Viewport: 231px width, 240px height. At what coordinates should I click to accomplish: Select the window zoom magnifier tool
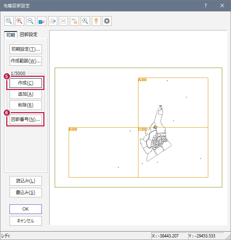(x=9, y=21)
